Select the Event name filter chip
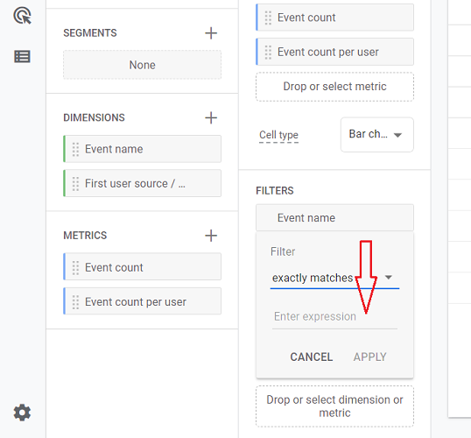Image resolution: width=471 pixels, height=438 pixels. [334, 217]
